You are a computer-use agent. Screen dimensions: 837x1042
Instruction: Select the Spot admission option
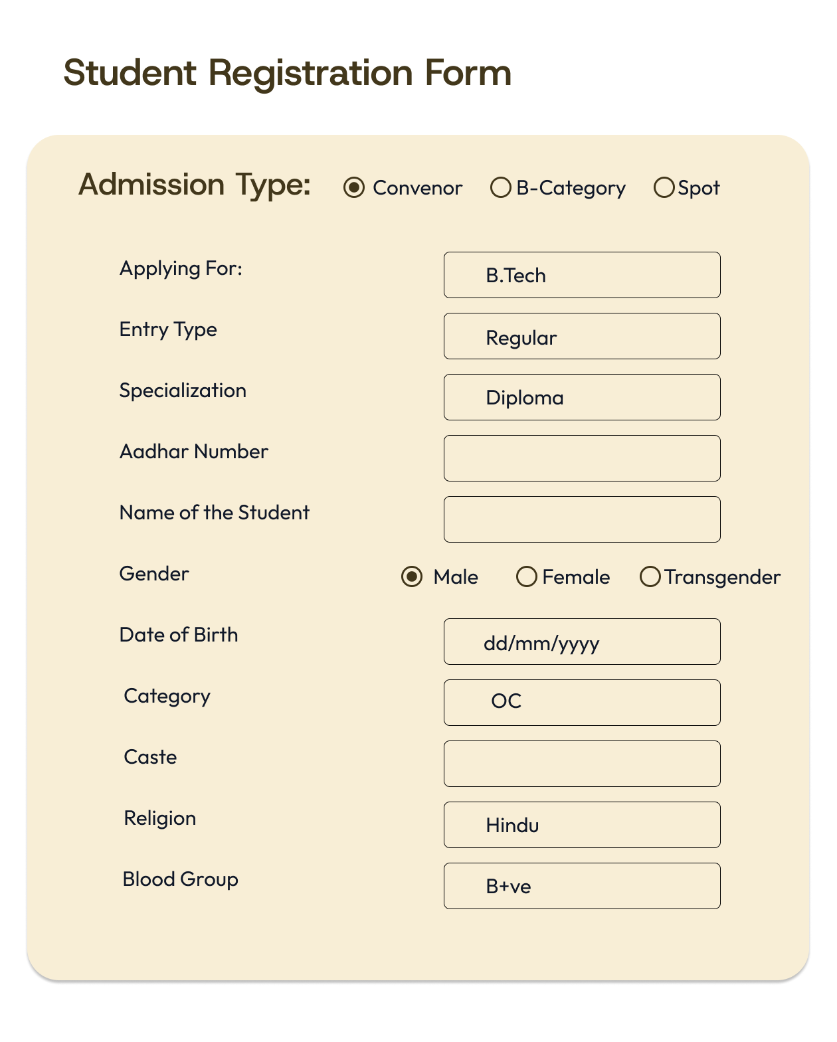click(664, 188)
